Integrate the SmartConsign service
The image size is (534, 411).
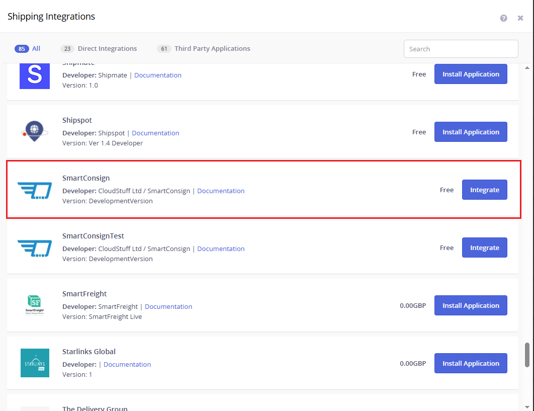point(484,190)
